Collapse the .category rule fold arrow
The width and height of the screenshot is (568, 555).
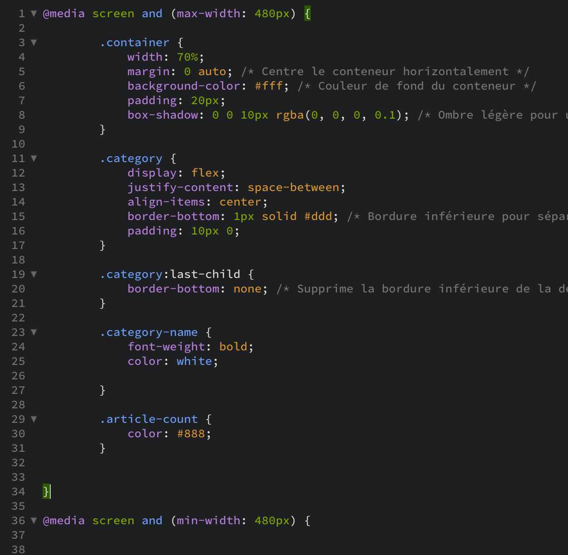(34, 158)
